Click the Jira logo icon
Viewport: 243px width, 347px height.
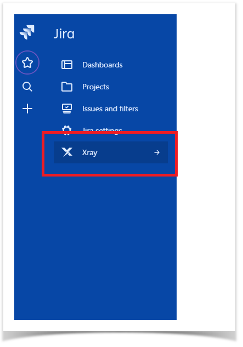[x=27, y=32]
